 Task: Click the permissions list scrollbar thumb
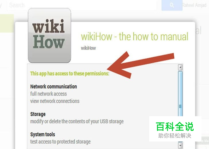coord(180,94)
